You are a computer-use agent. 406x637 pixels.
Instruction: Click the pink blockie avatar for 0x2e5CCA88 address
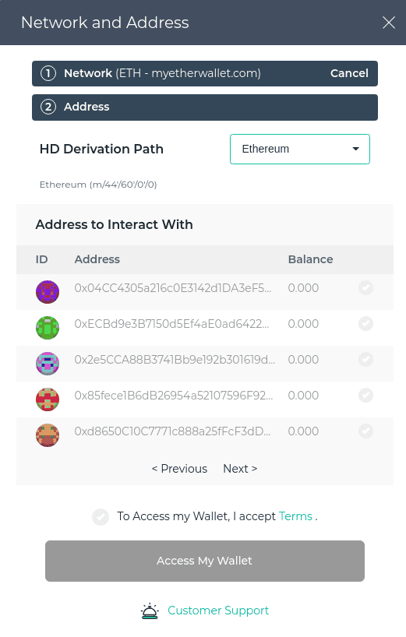pyautogui.click(x=48, y=363)
